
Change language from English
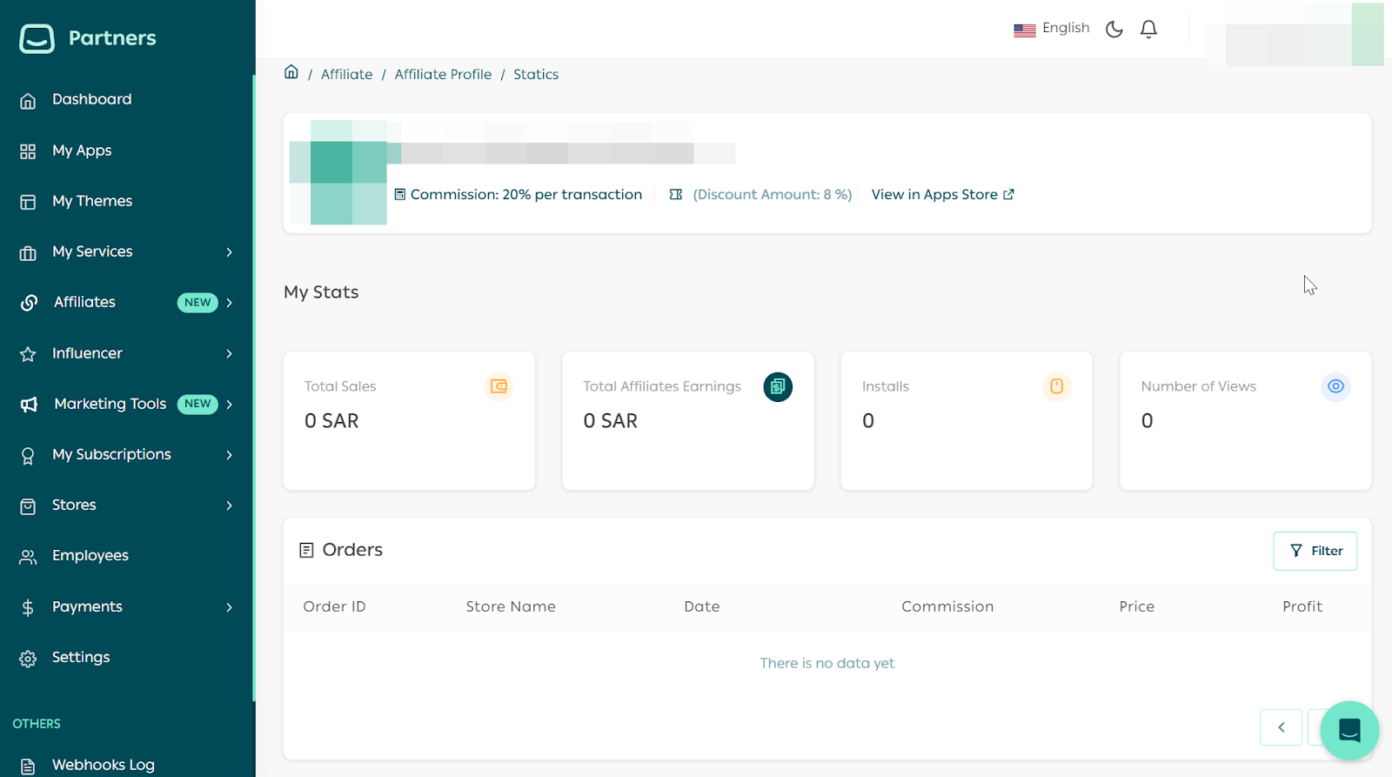(x=1052, y=29)
